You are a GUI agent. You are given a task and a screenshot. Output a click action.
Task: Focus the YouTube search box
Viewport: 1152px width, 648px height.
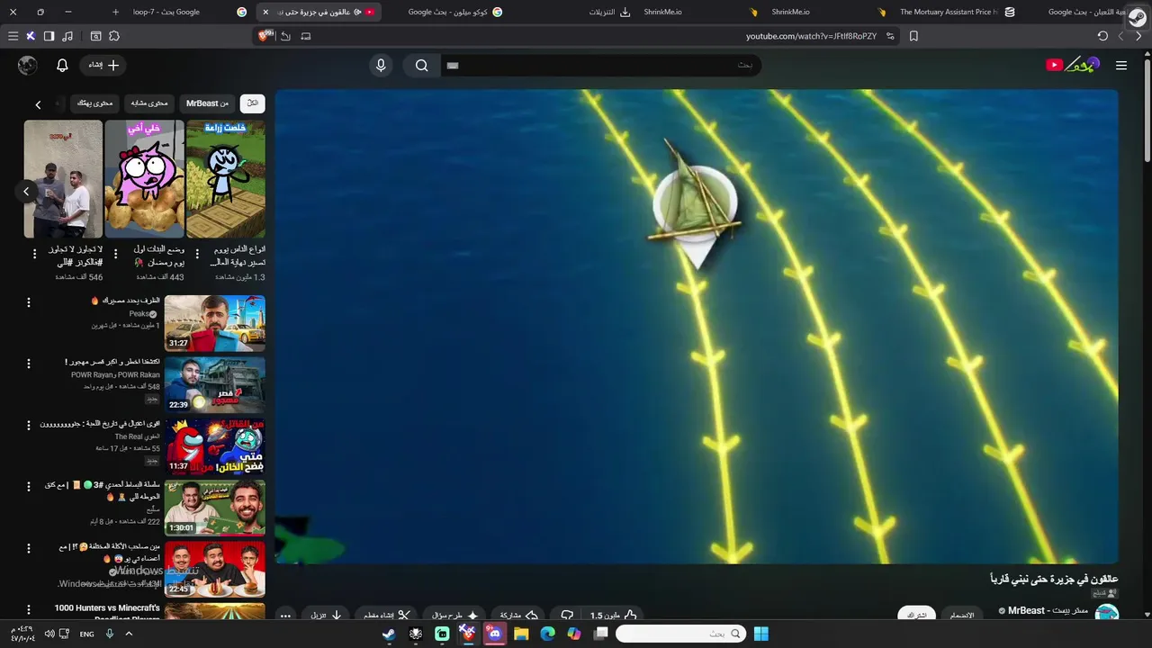599,65
